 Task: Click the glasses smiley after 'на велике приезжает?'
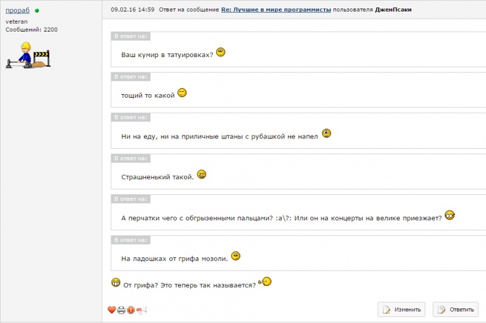(x=450, y=215)
